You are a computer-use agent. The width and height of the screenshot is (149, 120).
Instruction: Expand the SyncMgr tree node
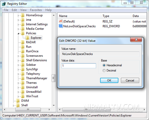click(18, 70)
